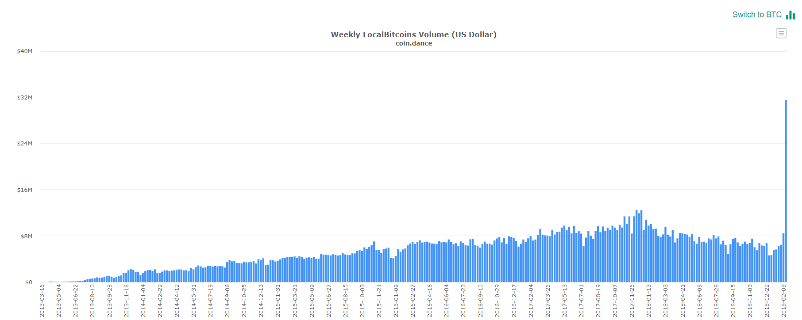The height and width of the screenshot is (320, 802).
Task: Click the green bar chart icon
Action: coord(790,15)
